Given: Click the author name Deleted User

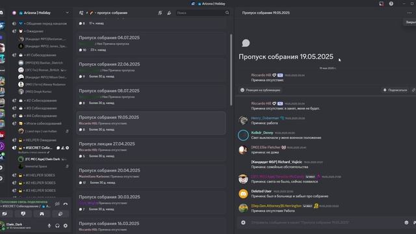Looking at the screenshot, I should (261, 191).
